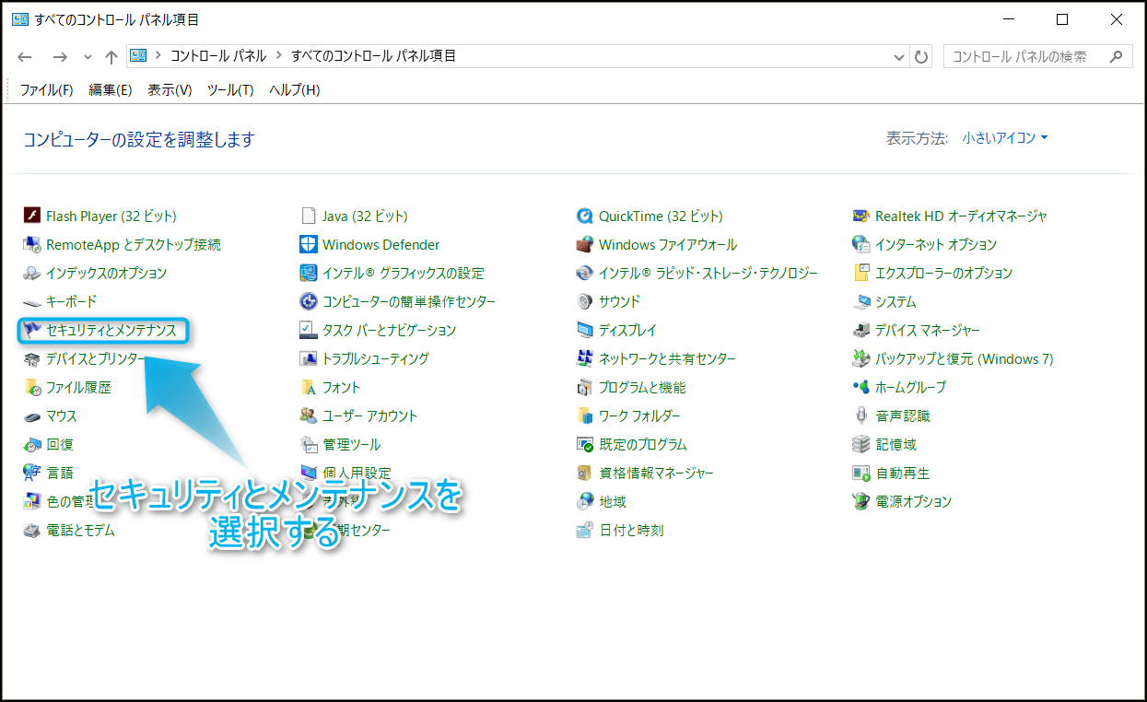Click the Flash Player icon
Viewport: 1147px width, 702px height.
[32, 216]
